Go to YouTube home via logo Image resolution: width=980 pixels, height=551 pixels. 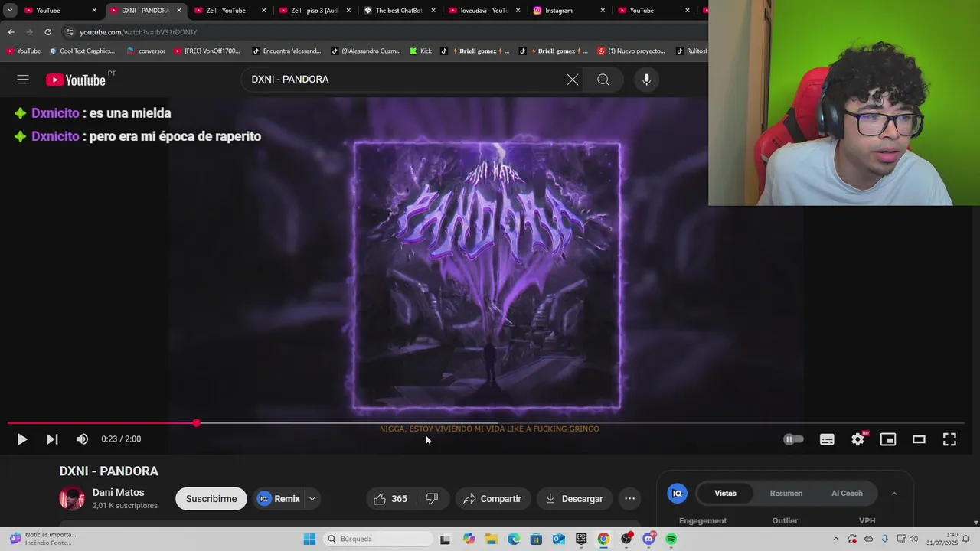[x=76, y=80]
